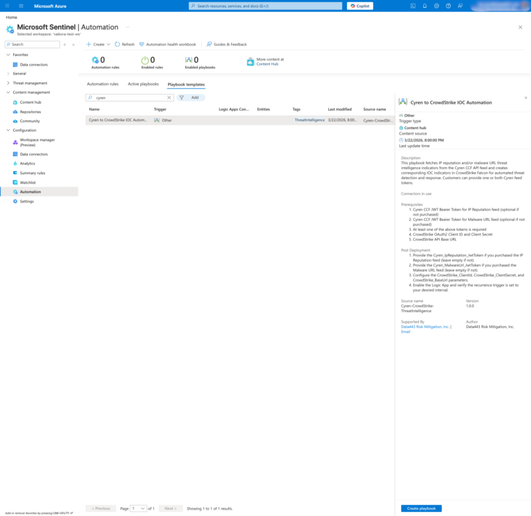Collapse the sidebar navigation pane
This screenshot has height=516, width=531.
(x=73, y=44)
